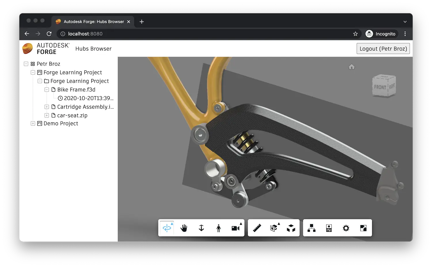Enable First Person walk tool
The height and width of the screenshot is (267, 432).
click(x=219, y=228)
